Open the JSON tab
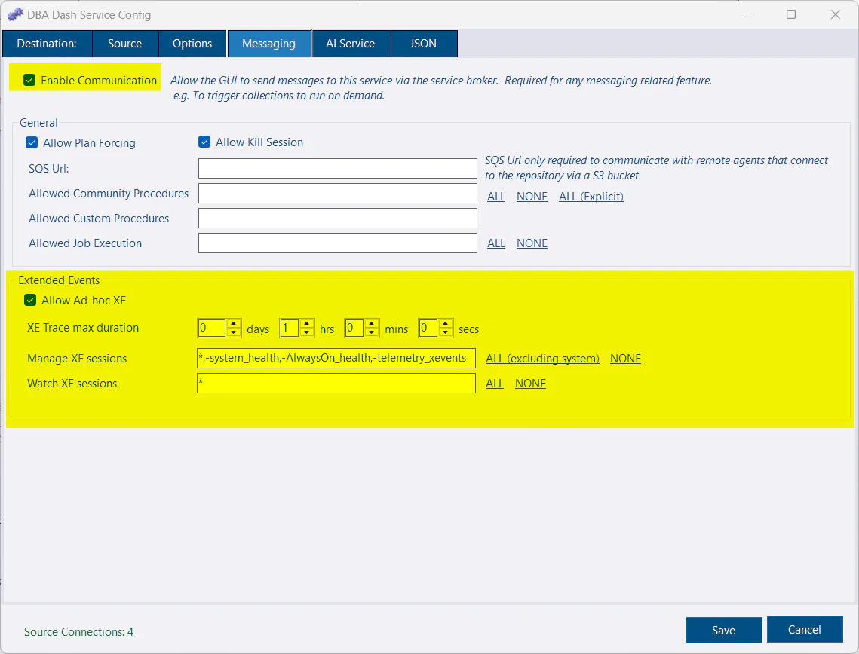 tap(424, 44)
